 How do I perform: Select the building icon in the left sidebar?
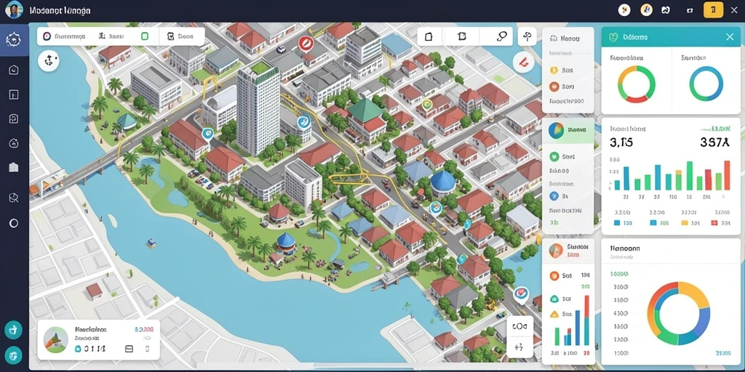14,167
